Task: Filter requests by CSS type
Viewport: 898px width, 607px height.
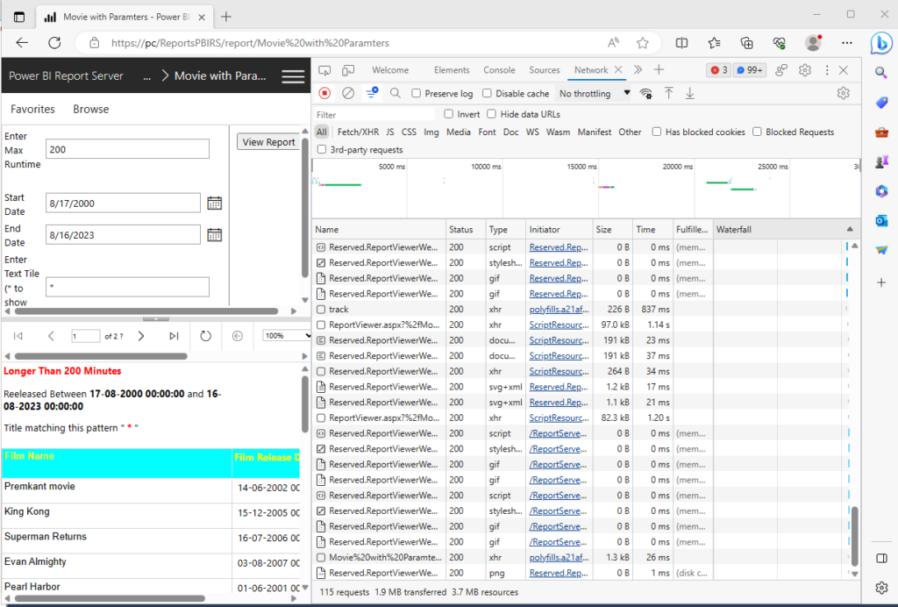Action: (x=409, y=132)
